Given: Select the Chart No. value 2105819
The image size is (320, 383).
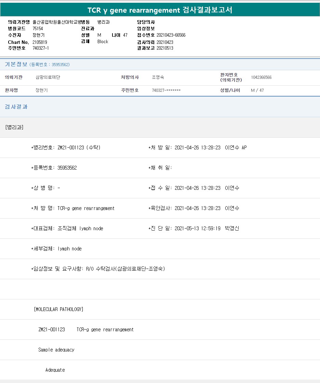Looking at the screenshot, I should [x=40, y=42].
